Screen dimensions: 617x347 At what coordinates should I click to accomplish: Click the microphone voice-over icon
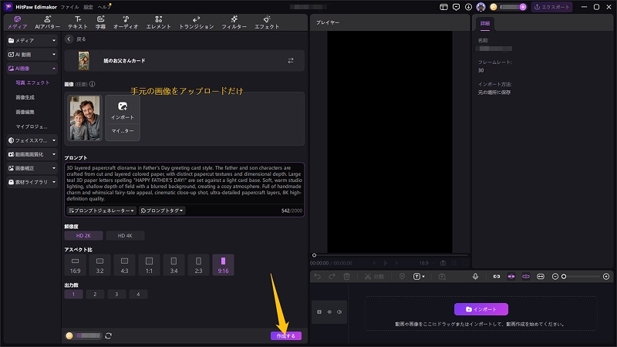pyautogui.click(x=475, y=277)
